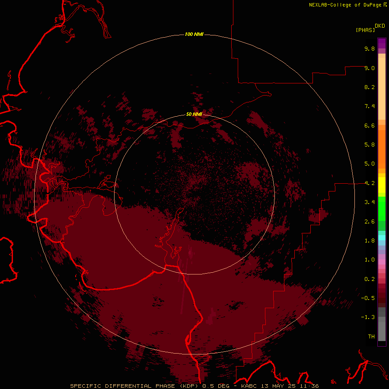Click the [PHAS] legend label
The height and width of the screenshot is (389, 389).
tap(365, 30)
